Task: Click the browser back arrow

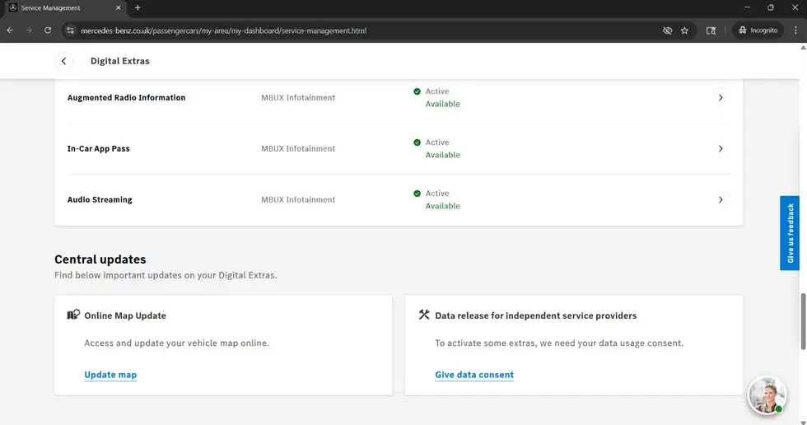Action: click(10, 30)
